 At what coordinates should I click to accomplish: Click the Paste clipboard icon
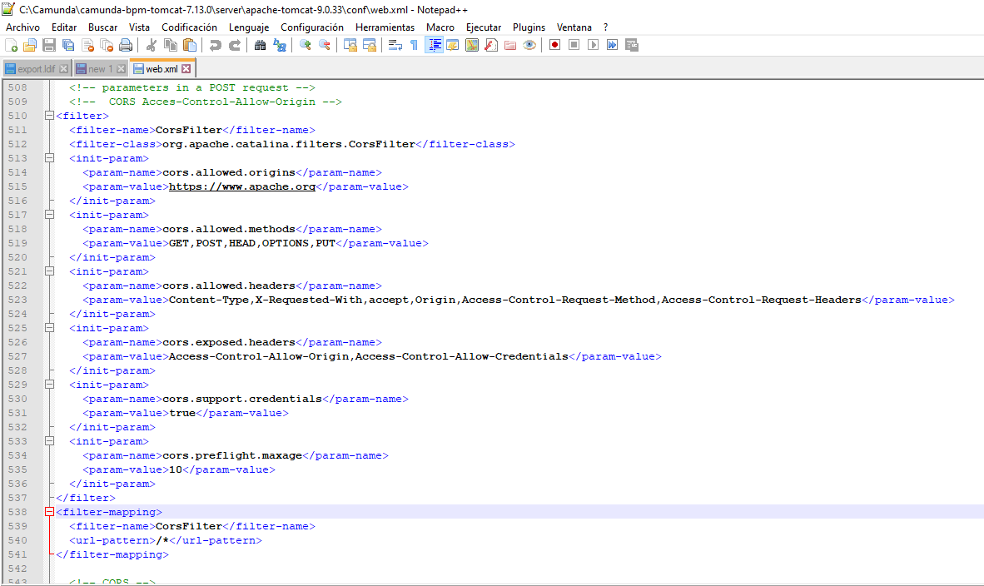coord(190,45)
